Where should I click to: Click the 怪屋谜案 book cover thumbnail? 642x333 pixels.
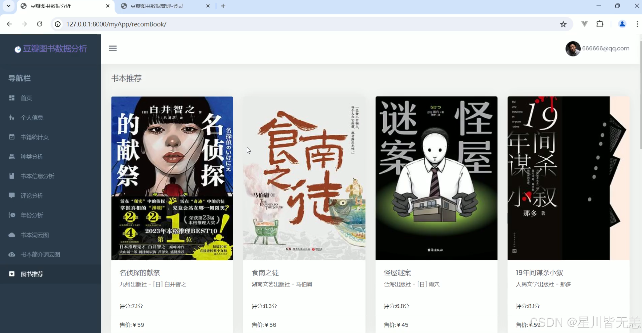click(x=436, y=178)
